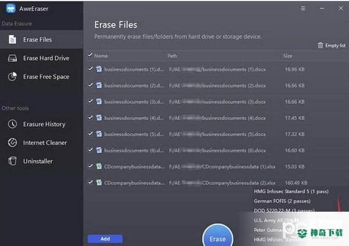This screenshot has width=349, height=246.
Task: Uncheck businessdocuments (6) file checkbox
Action: point(90,150)
